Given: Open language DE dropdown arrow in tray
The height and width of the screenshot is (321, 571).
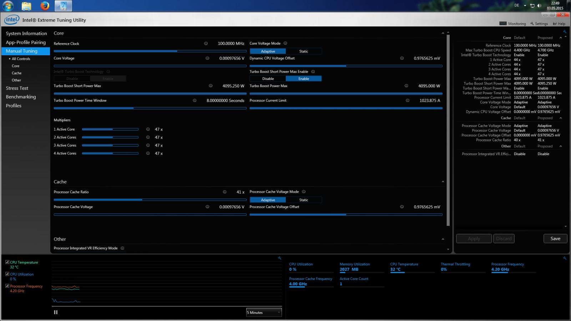Looking at the screenshot, I should 525,6.
